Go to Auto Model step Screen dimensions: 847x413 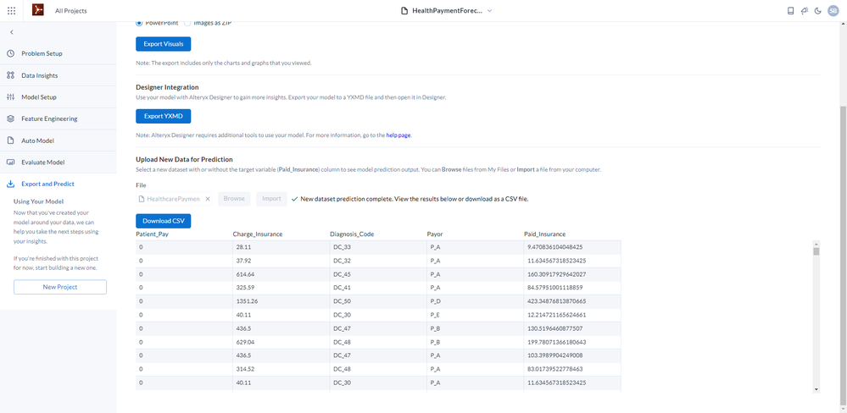59,140
